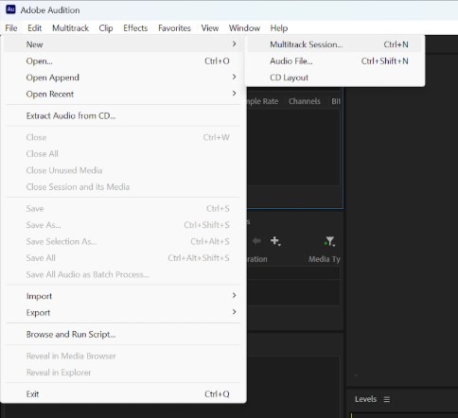Open the View menu

pyautogui.click(x=210, y=28)
